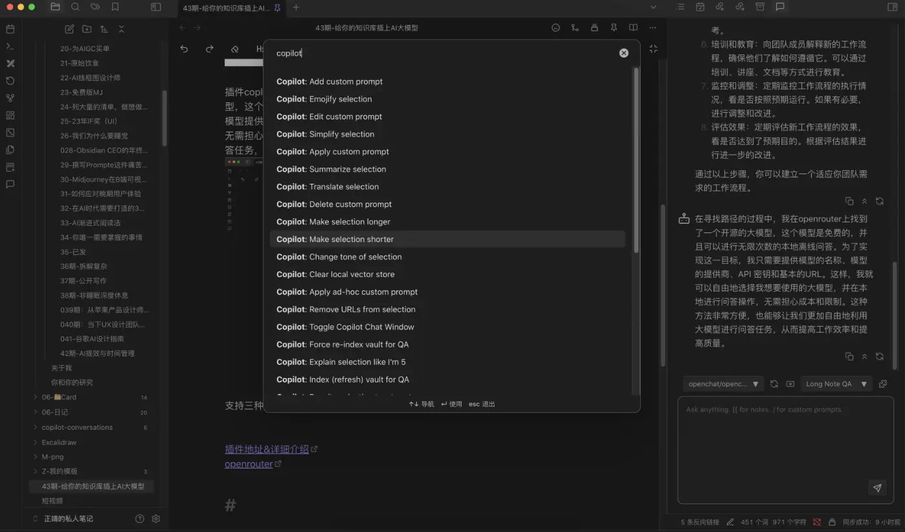Open the openrouter link in the note

click(249, 464)
